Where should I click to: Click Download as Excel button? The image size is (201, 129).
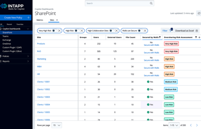[x=186, y=31]
